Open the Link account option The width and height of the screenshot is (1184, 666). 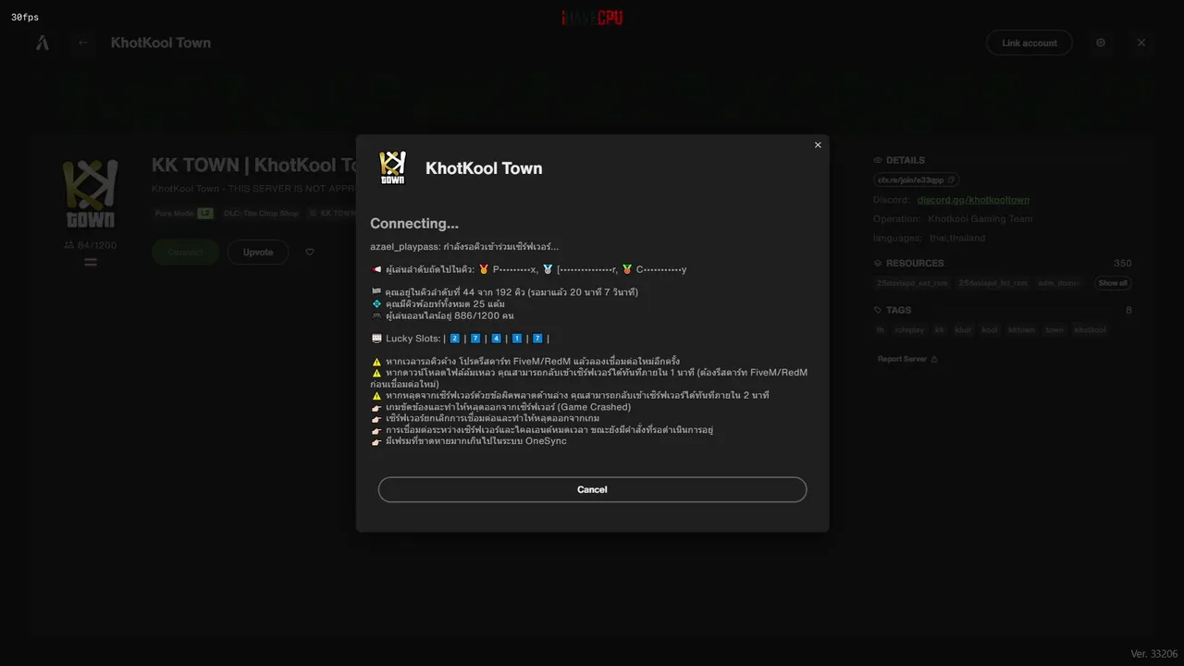[x=1030, y=43]
